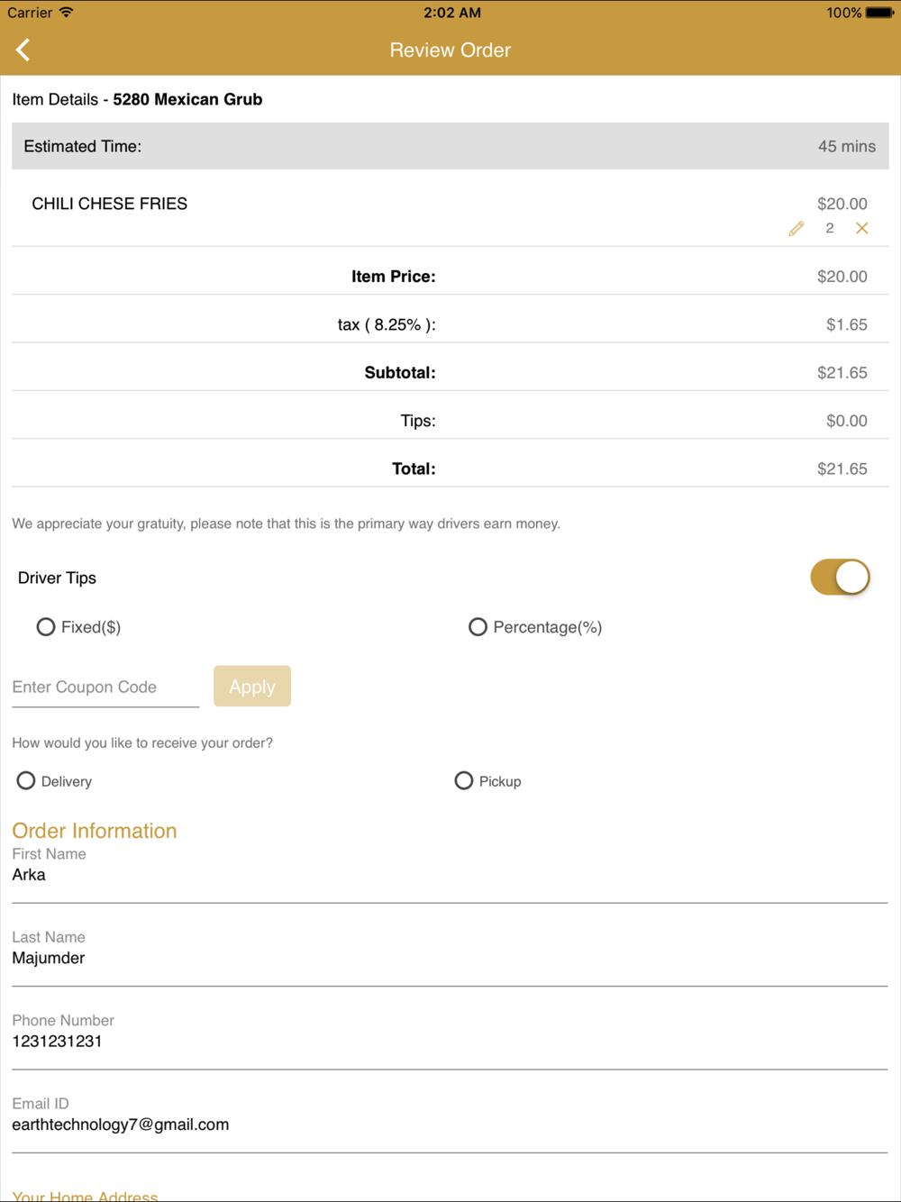Screen dimensions: 901x1202
Task: Edit the First Name field
Action: pyautogui.click(x=450, y=875)
